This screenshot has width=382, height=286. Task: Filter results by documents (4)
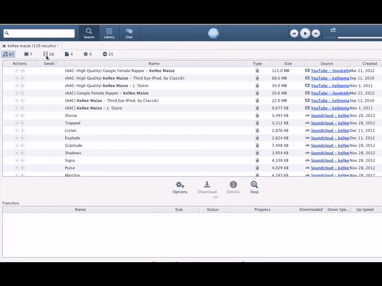pyautogui.click(x=69, y=54)
